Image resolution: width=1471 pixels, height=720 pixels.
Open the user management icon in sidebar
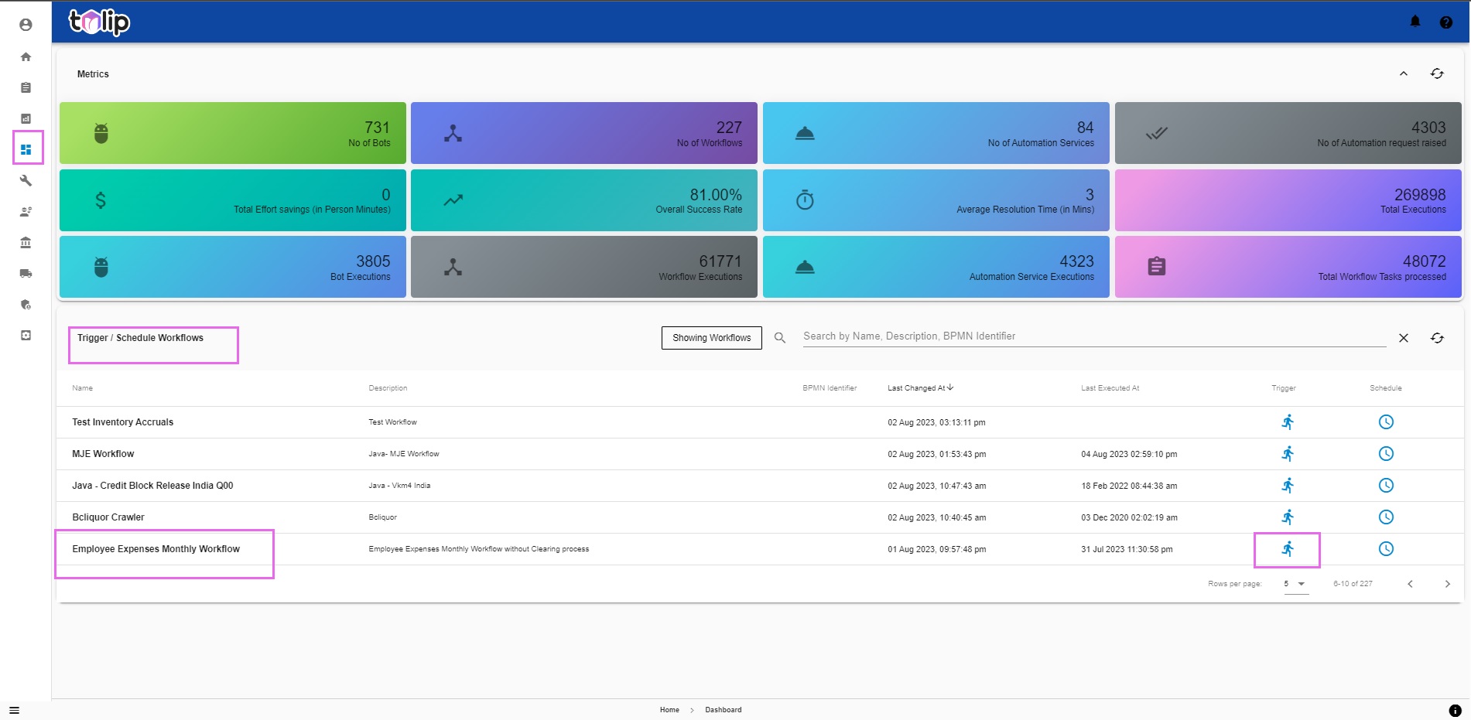[26, 211]
